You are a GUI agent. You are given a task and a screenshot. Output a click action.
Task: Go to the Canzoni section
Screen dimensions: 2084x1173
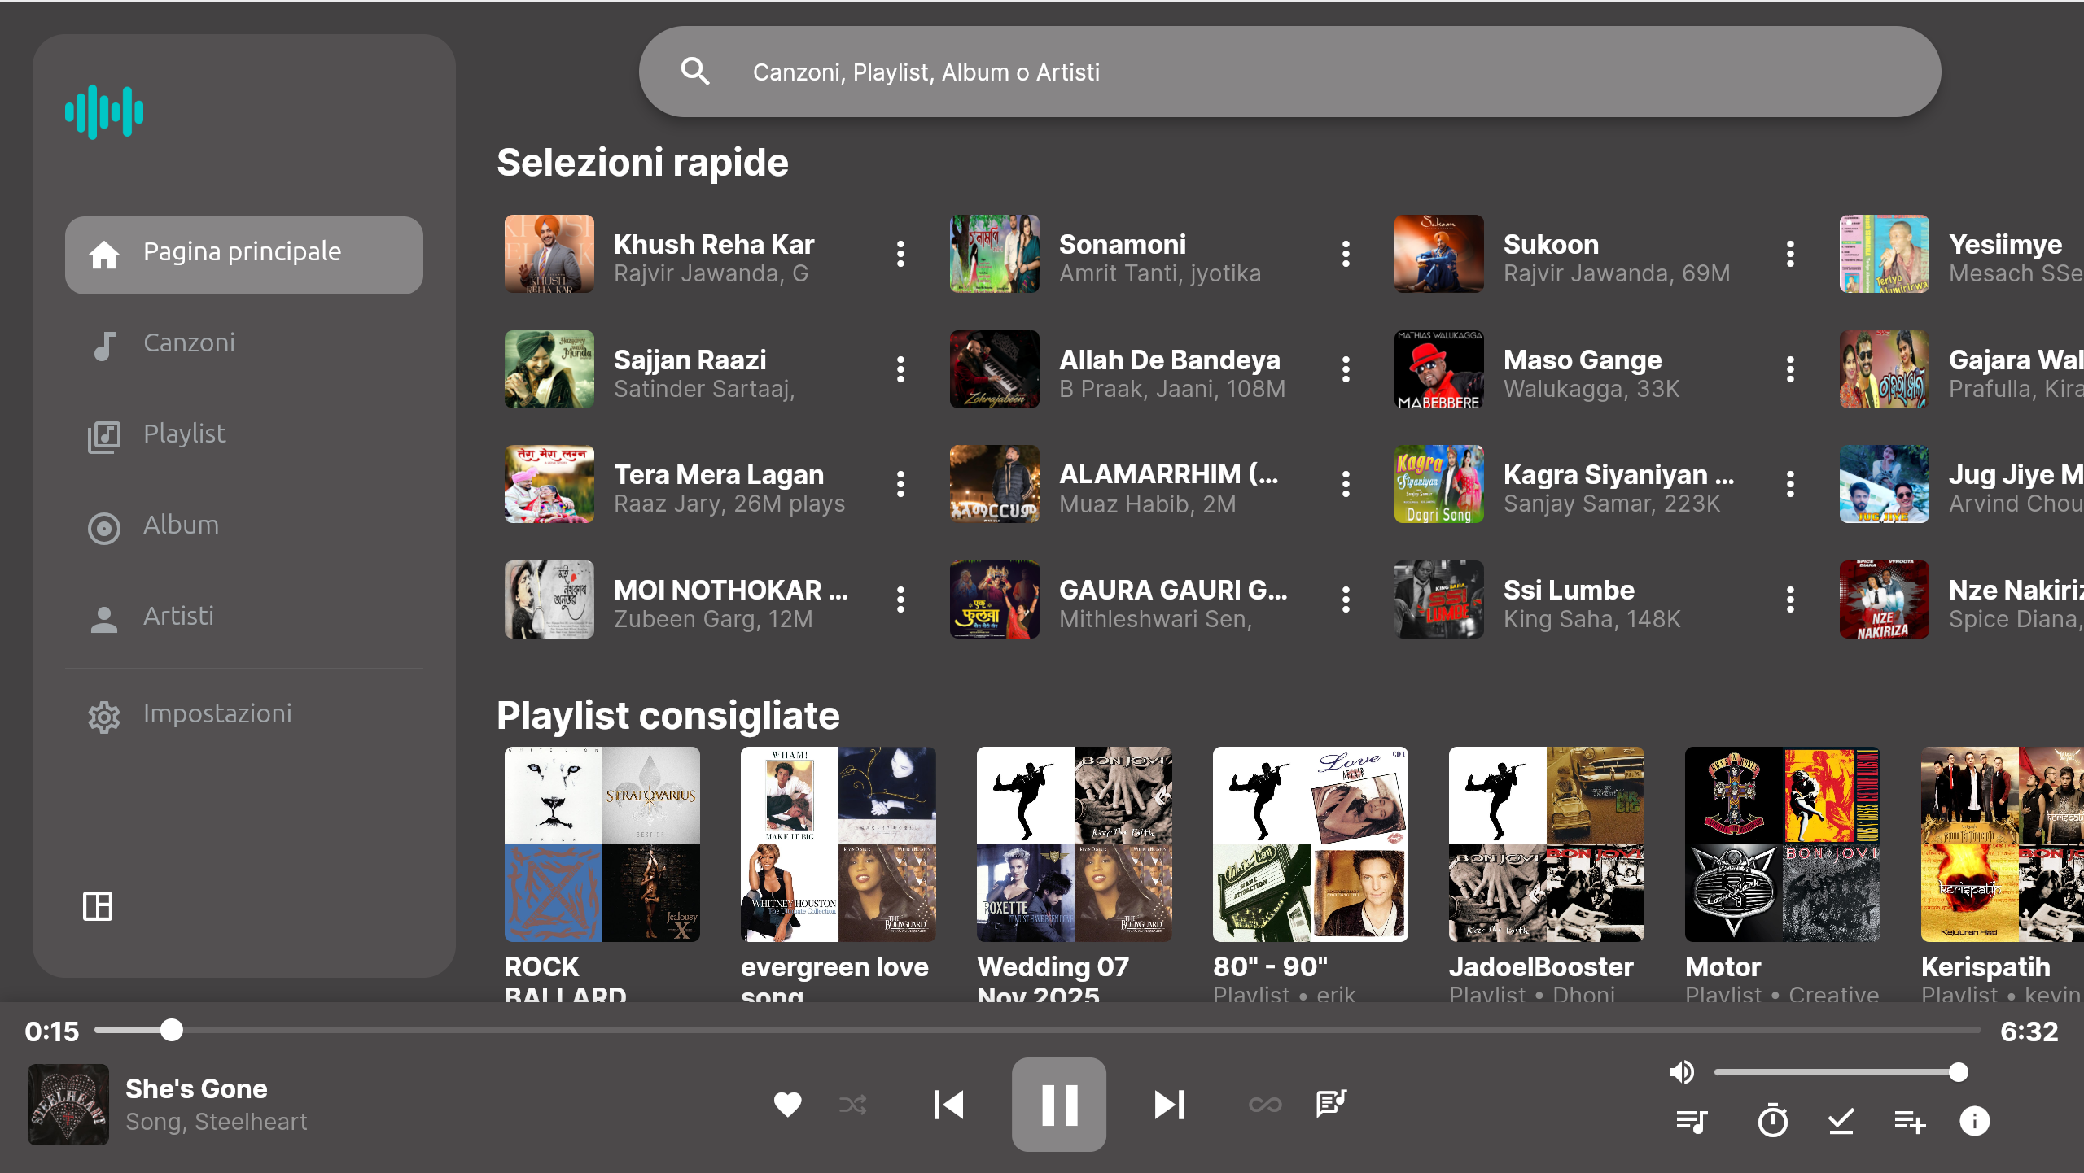click(189, 342)
